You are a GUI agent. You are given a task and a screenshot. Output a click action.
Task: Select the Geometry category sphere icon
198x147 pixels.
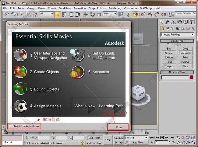pos(163,29)
